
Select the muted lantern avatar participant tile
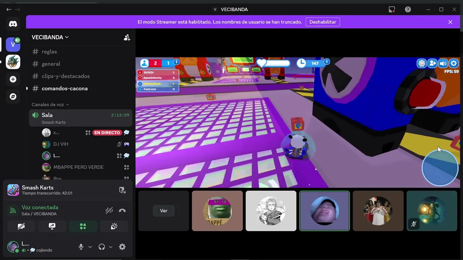point(432,211)
